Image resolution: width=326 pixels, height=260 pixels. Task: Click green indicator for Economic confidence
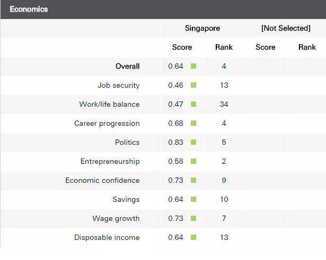[x=193, y=180]
